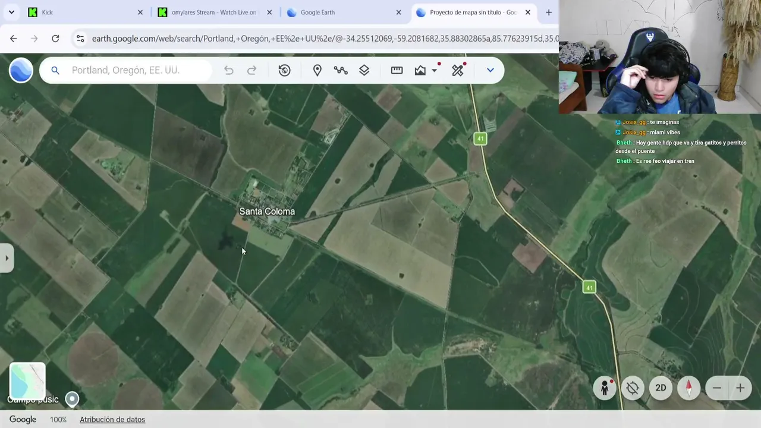761x428 pixels.
Task: Focus the Portland, Oregón search field
Action: tap(125, 70)
